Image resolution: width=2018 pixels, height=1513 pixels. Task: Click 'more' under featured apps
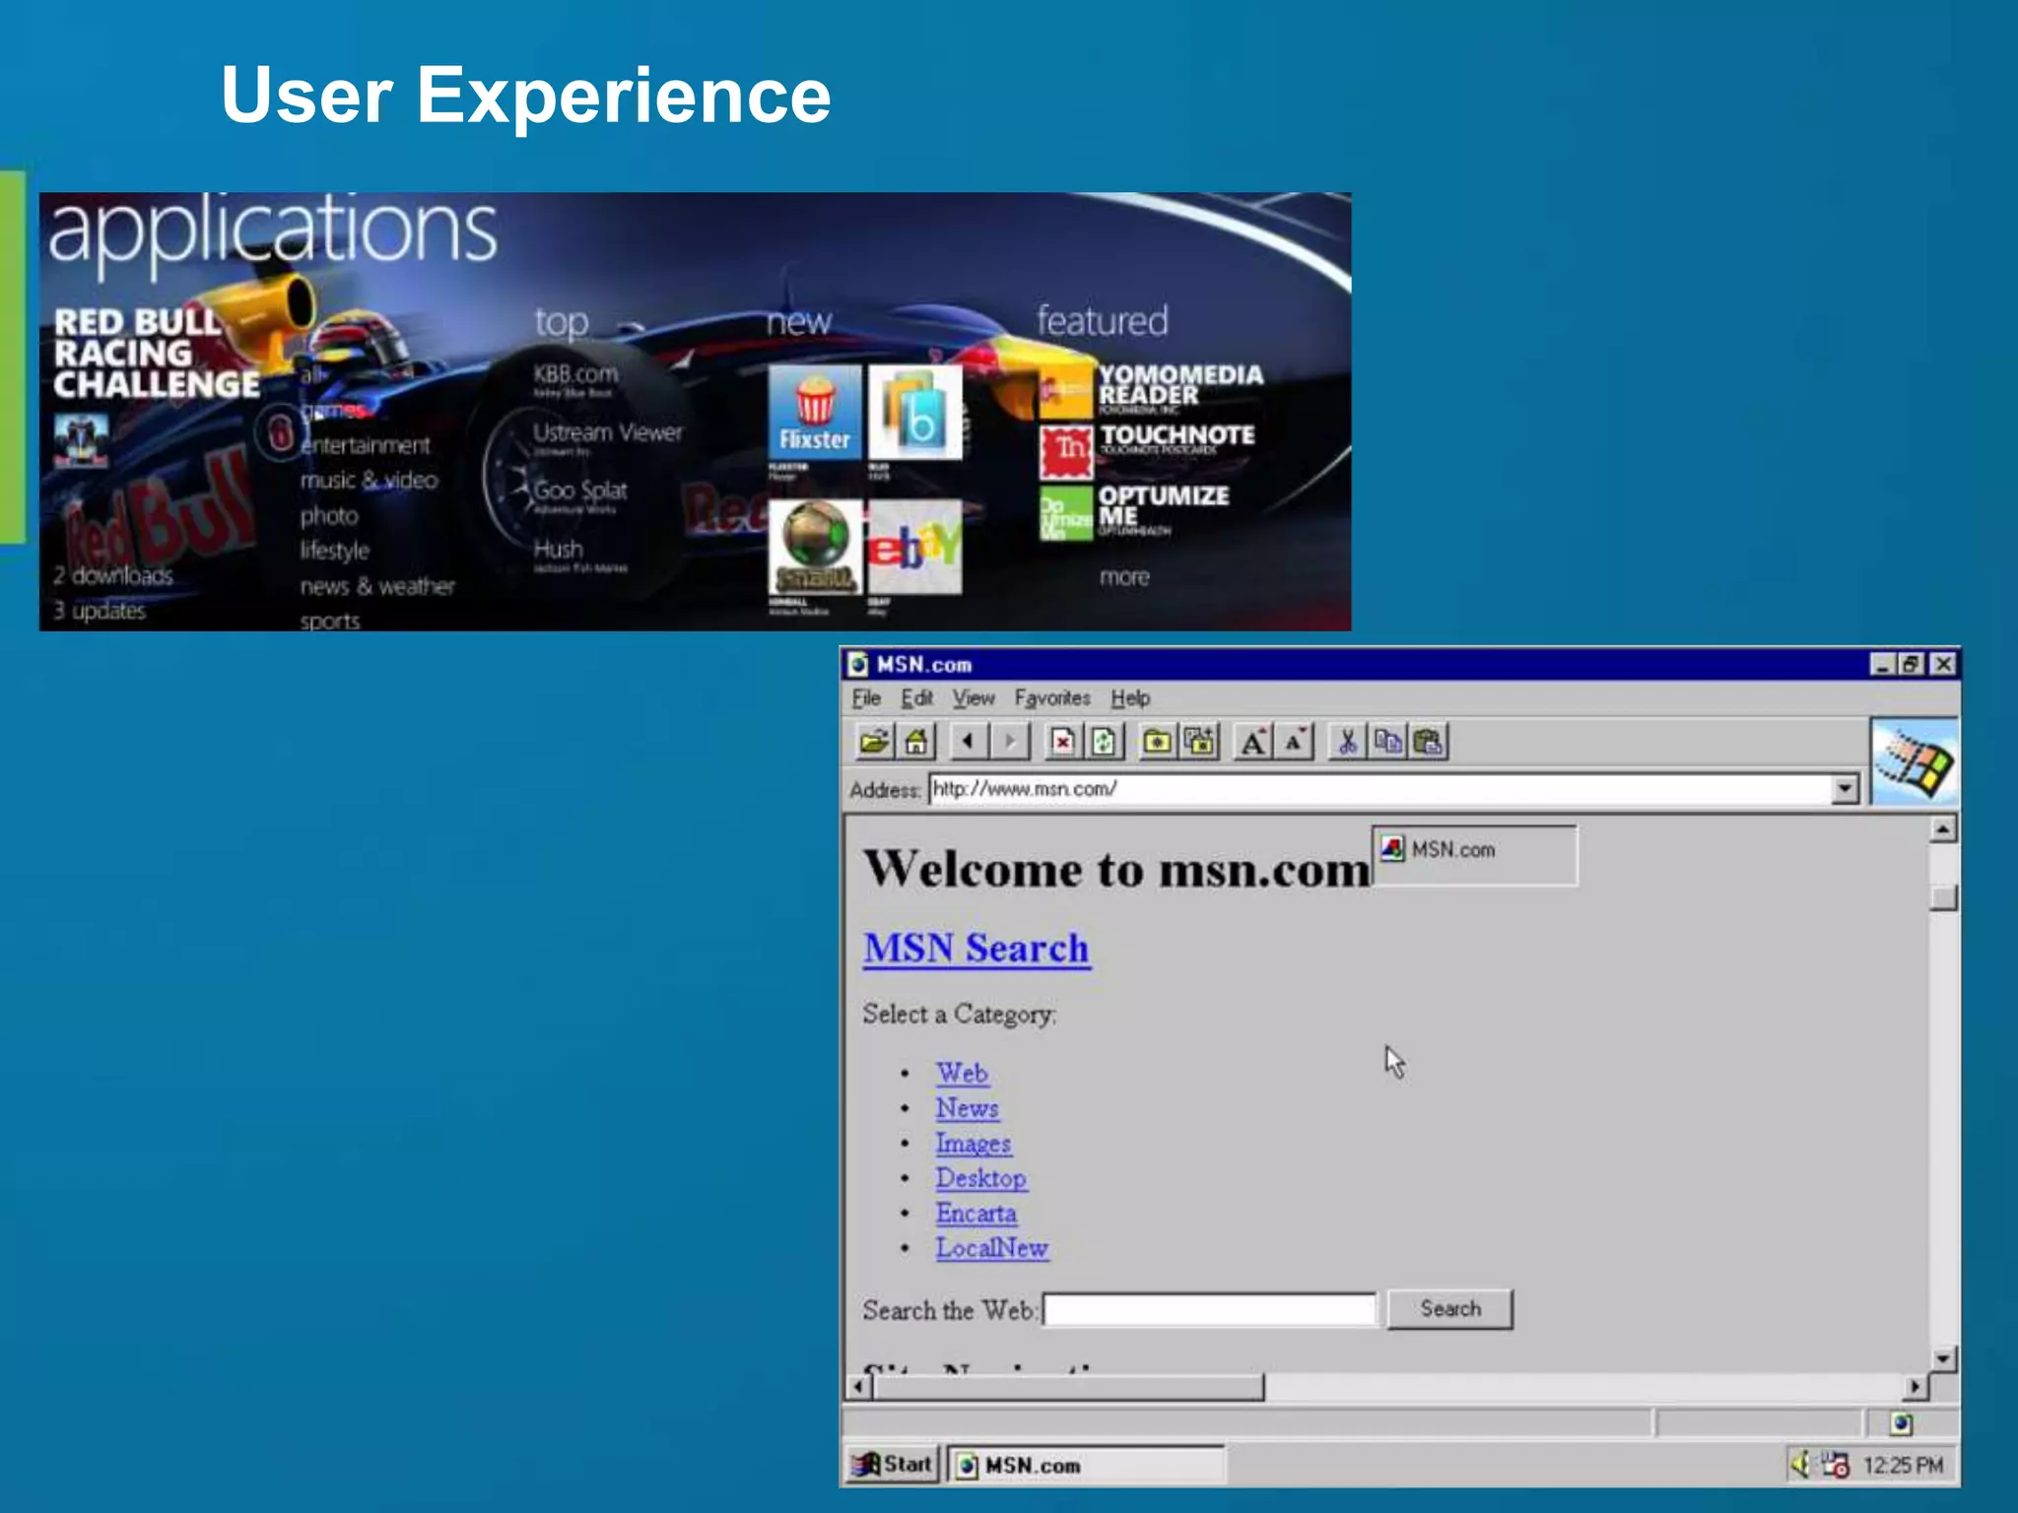[1124, 577]
